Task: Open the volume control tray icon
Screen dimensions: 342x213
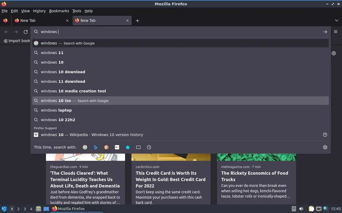Action: click(x=301, y=209)
